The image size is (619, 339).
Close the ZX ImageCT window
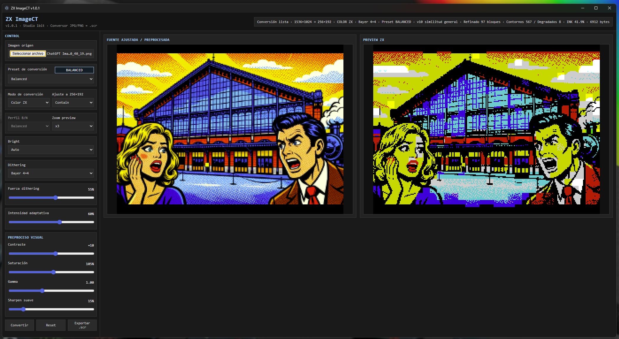point(610,8)
